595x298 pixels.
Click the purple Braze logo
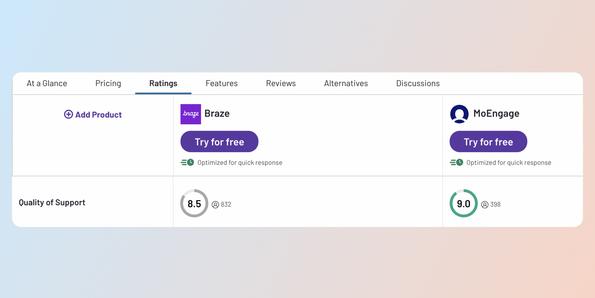pyautogui.click(x=191, y=114)
